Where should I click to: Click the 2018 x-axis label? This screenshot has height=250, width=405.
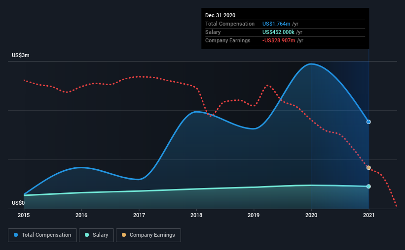pyautogui.click(x=196, y=215)
